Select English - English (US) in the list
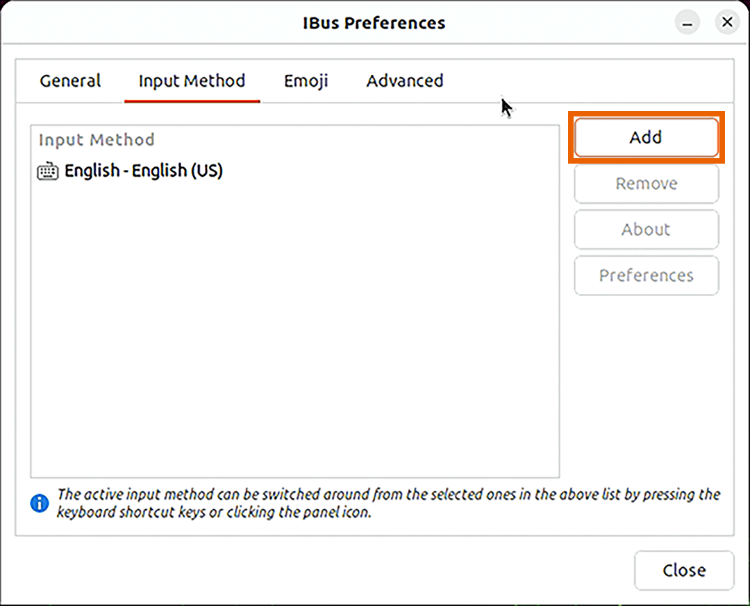The height and width of the screenshot is (606, 750). point(143,171)
